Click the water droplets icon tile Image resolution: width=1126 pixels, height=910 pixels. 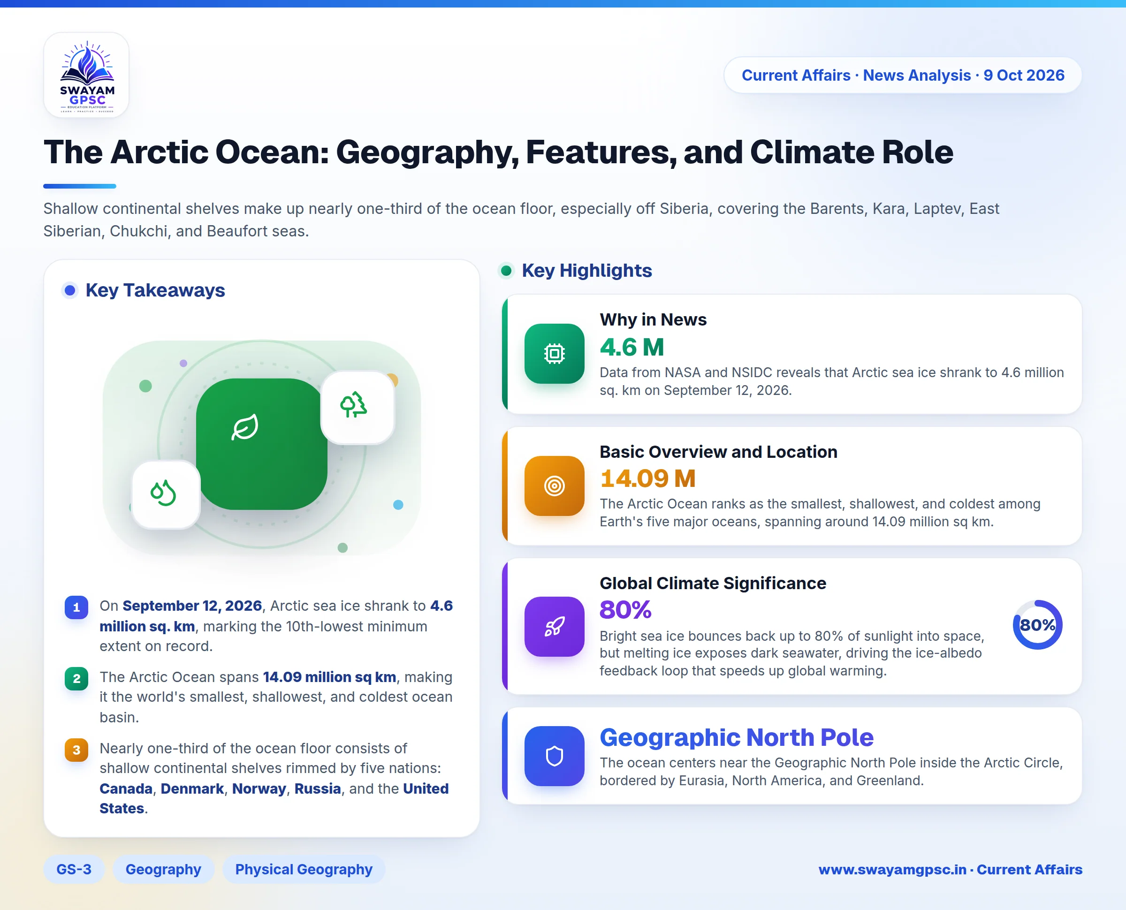coord(166,494)
